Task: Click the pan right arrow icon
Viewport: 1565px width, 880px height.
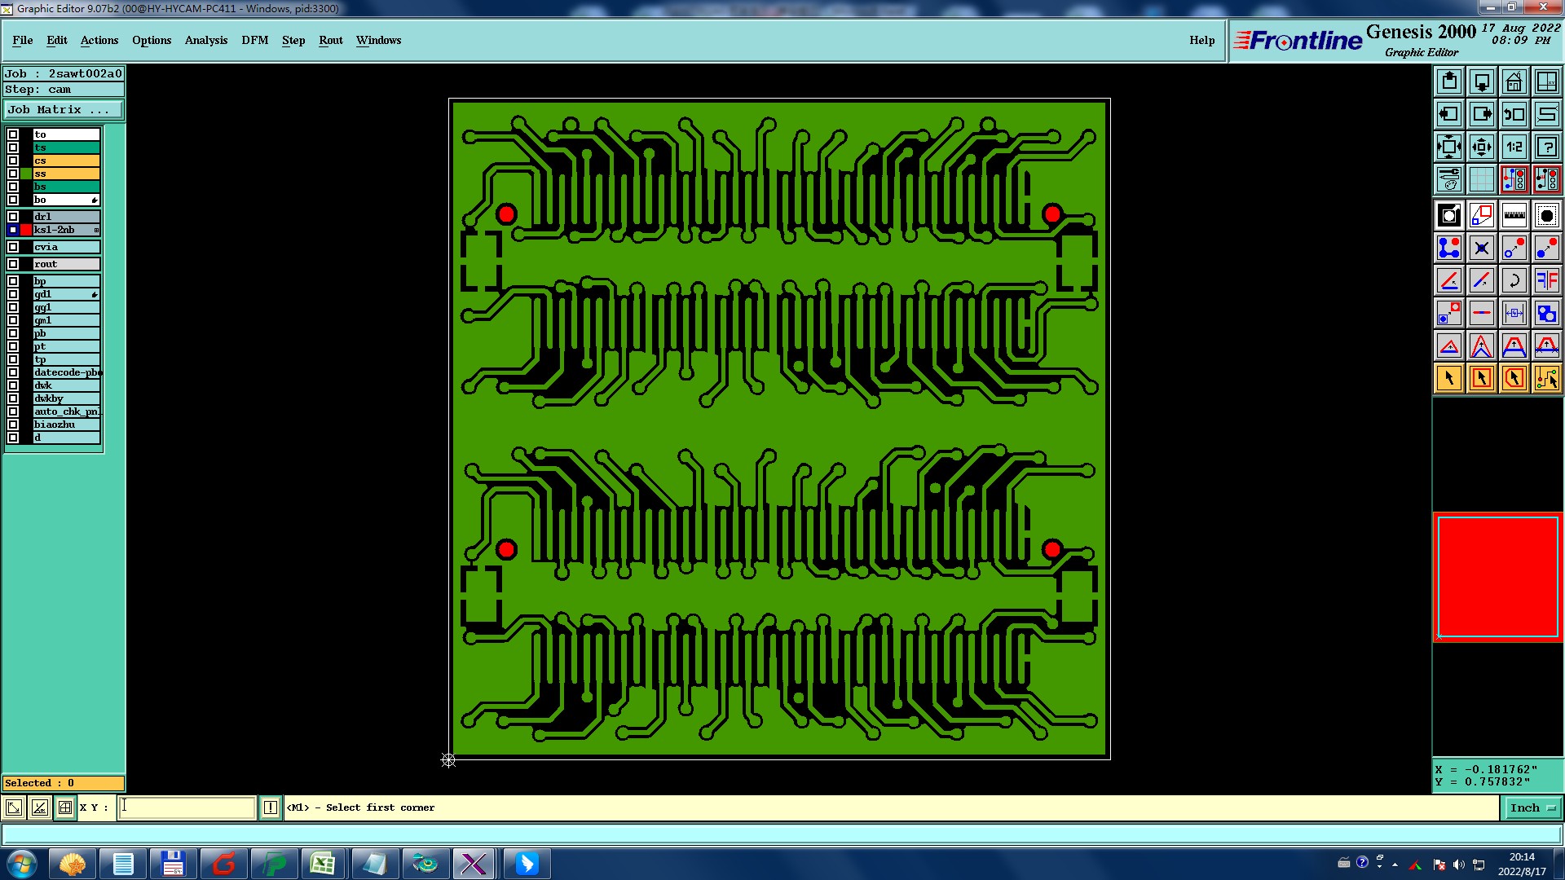Action: pyautogui.click(x=1481, y=114)
